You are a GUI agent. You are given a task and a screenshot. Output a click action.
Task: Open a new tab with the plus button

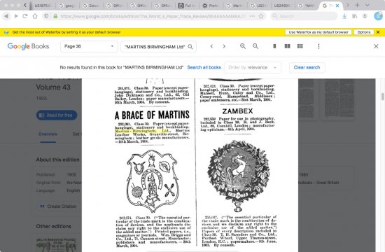click(357, 5)
